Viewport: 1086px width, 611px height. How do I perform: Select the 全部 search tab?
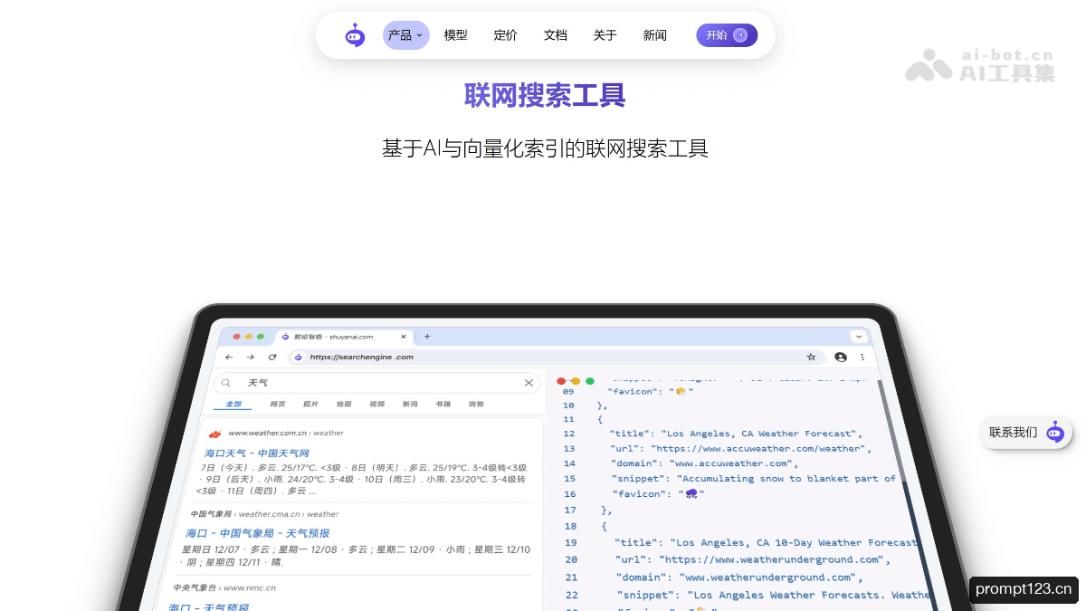pyautogui.click(x=233, y=404)
